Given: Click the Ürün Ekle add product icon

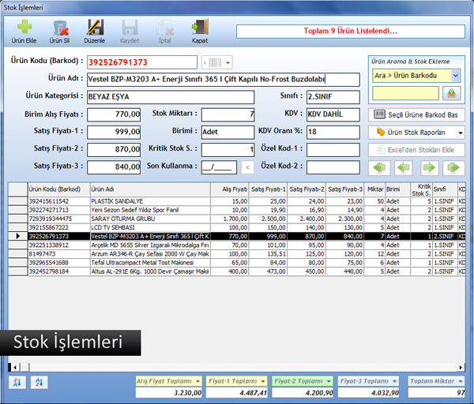Looking at the screenshot, I should coord(24,28).
